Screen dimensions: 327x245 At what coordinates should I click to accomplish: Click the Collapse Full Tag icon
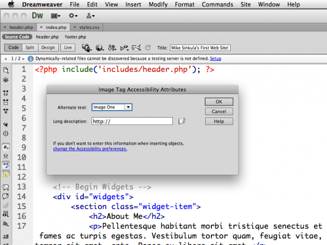(x=6, y=93)
